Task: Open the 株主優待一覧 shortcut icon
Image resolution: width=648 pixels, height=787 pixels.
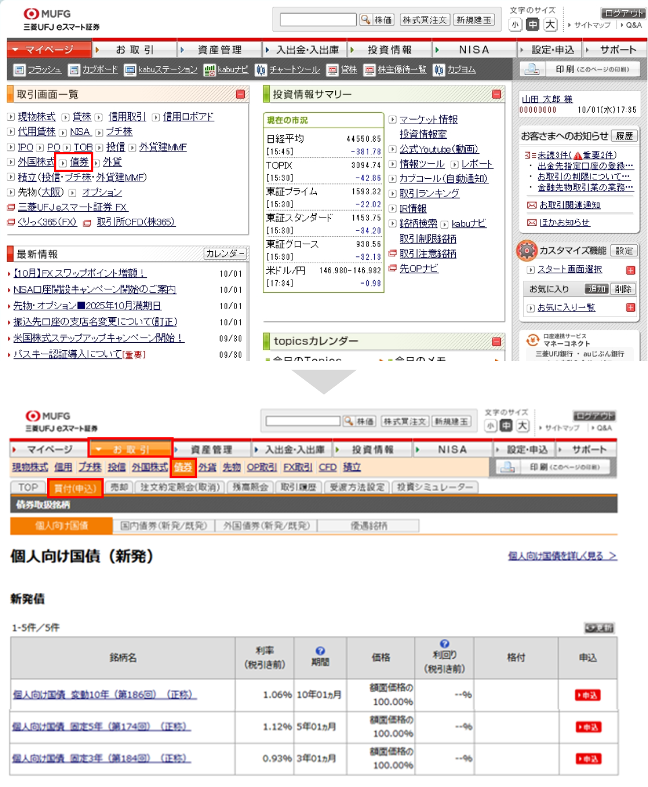Action: coord(370,69)
